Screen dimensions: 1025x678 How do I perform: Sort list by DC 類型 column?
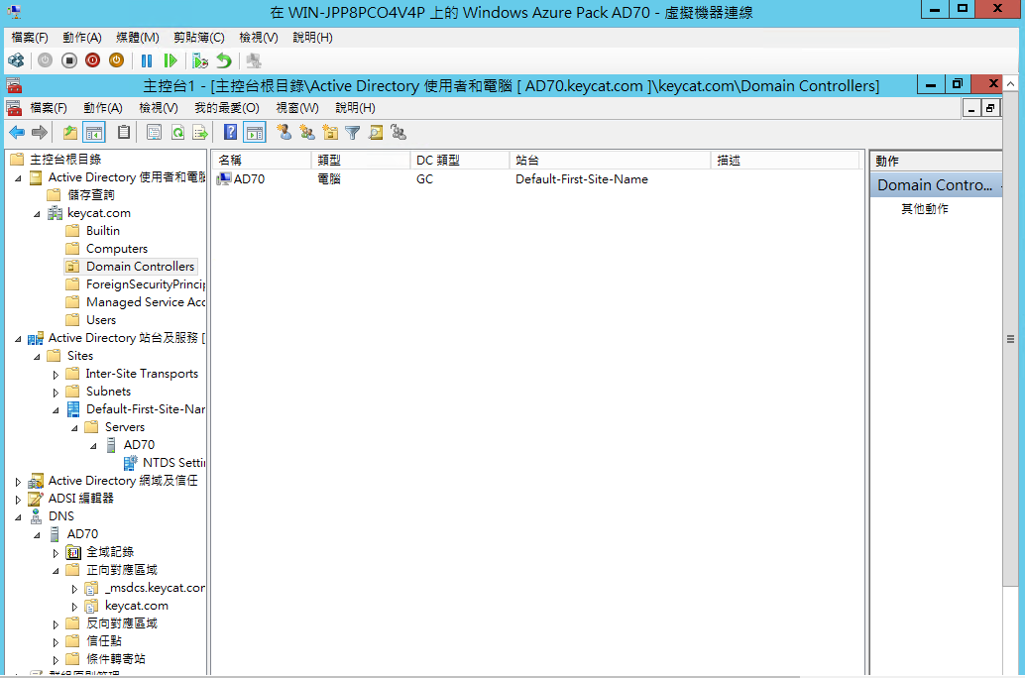pyautogui.click(x=460, y=161)
